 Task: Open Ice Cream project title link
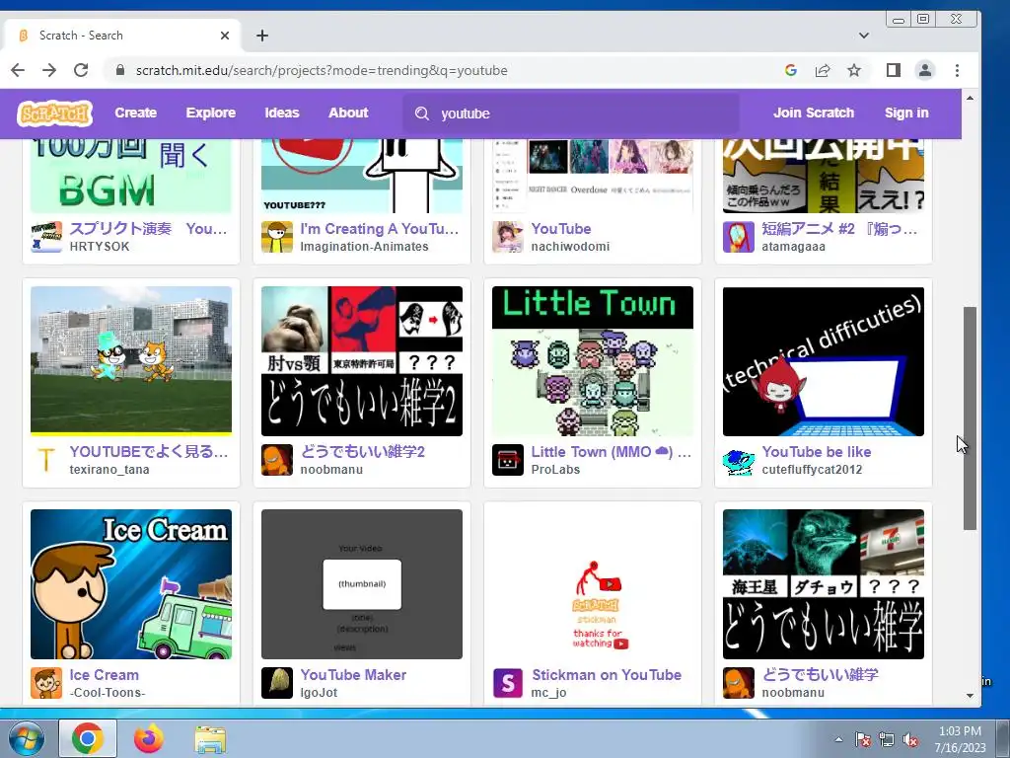[x=105, y=675]
